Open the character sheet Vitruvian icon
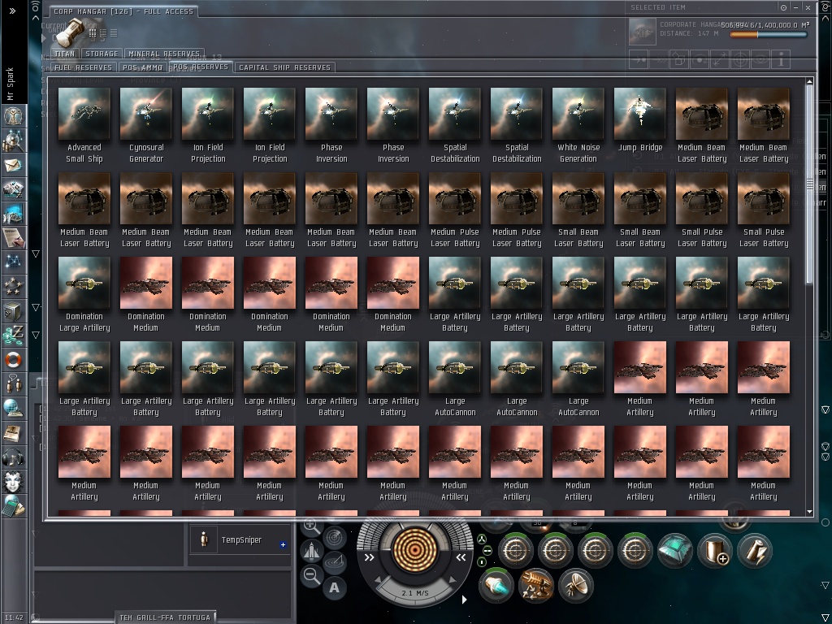 click(x=13, y=115)
